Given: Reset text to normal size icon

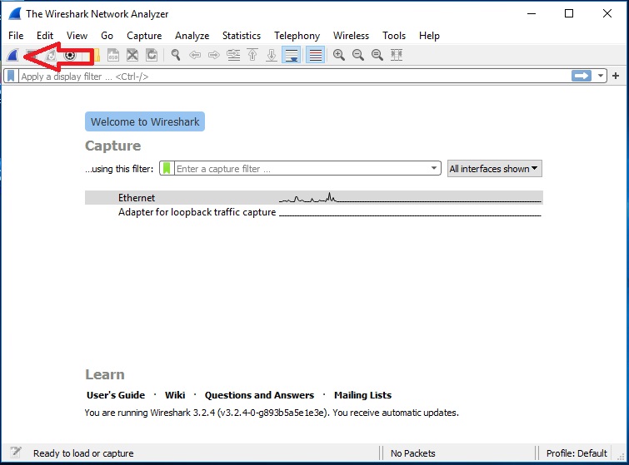Looking at the screenshot, I should pyautogui.click(x=377, y=55).
